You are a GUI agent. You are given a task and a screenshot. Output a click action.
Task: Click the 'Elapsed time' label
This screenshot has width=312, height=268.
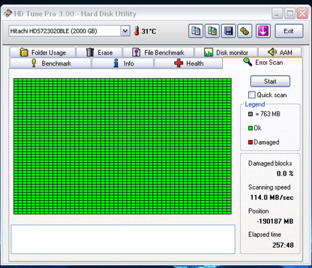(265, 235)
